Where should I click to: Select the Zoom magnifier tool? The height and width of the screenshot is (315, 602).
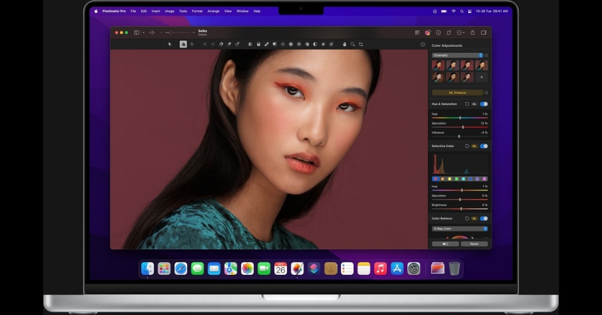tap(353, 44)
